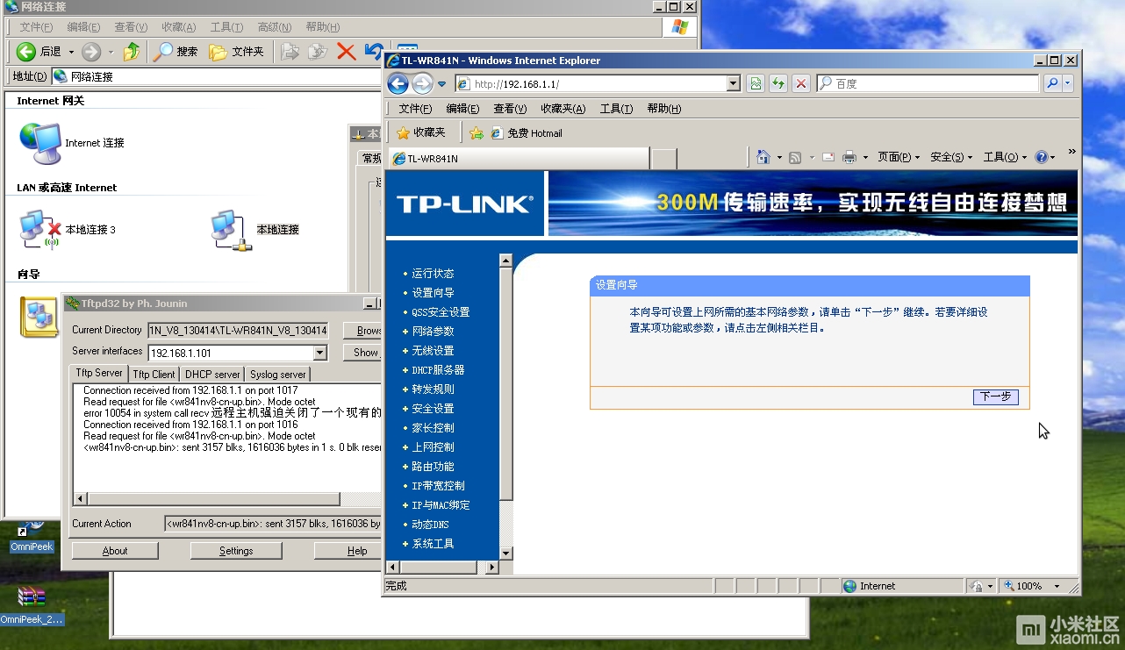Select the TL-WR841N browser tab
1125x650 pixels.
518,159
